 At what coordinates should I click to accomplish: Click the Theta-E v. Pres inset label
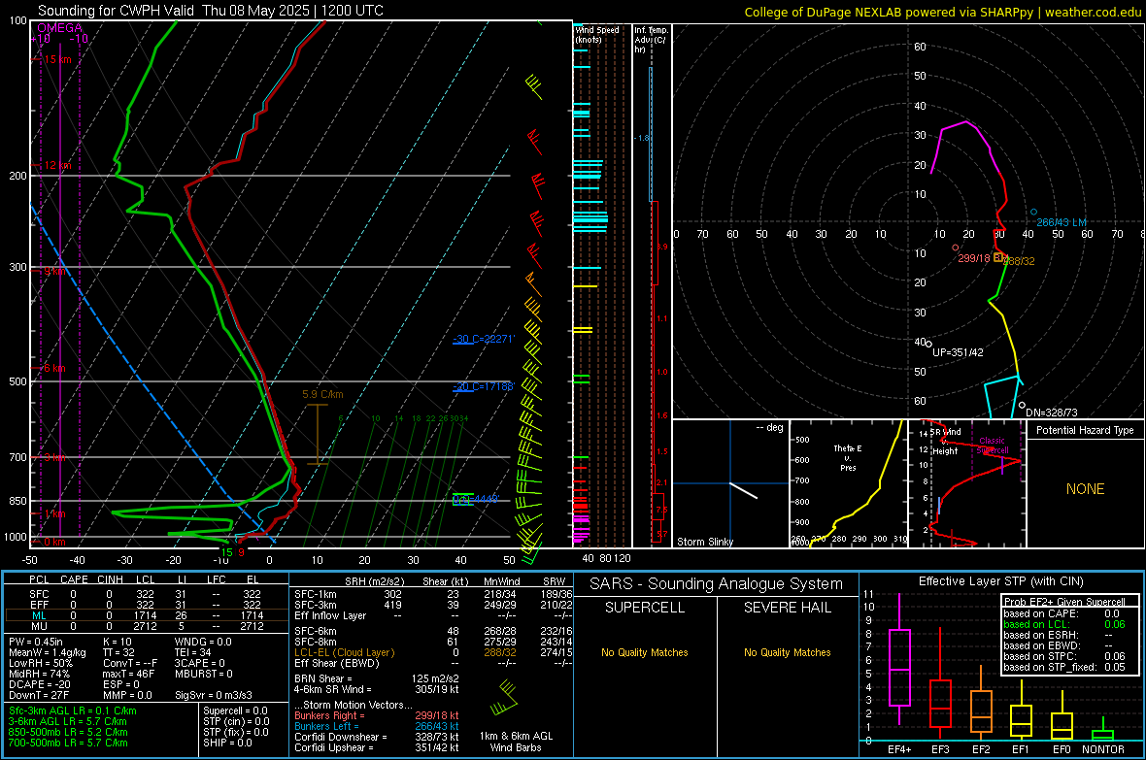[x=848, y=457]
